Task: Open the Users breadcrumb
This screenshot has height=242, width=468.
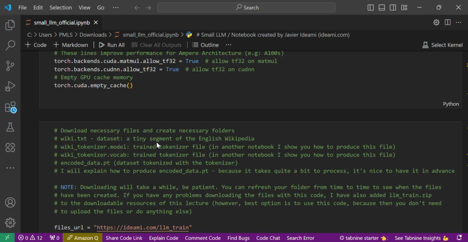Action: pos(45,35)
